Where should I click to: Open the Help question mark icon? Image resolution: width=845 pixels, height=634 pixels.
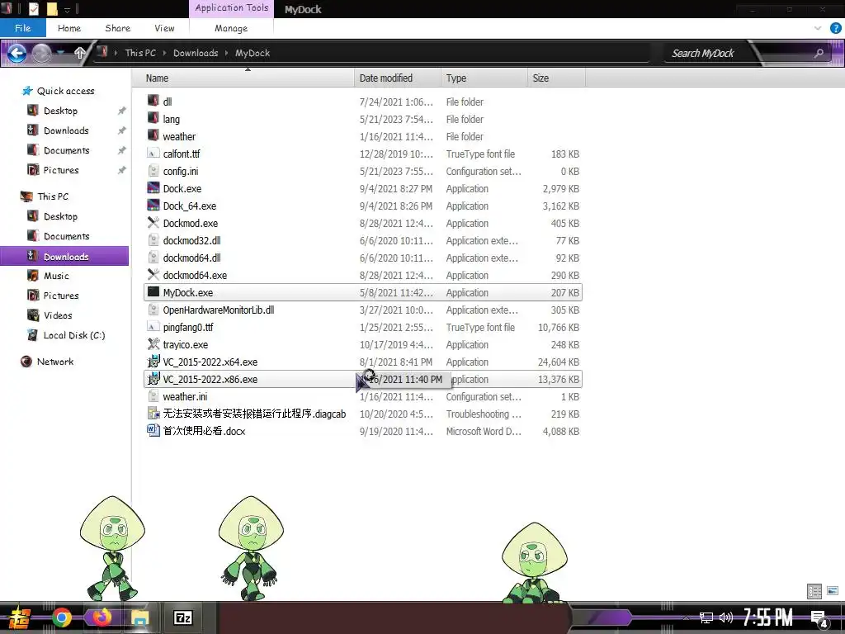pyautogui.click(x=836, y=28)
